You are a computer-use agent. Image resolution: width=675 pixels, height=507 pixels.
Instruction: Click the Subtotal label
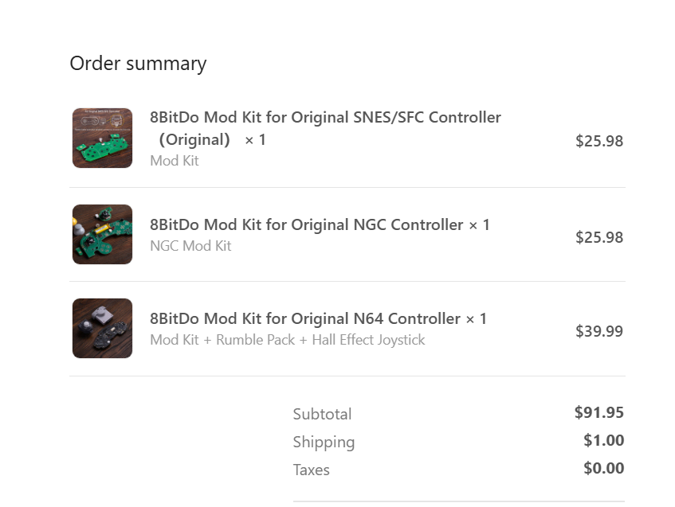[x=322, y=414]
